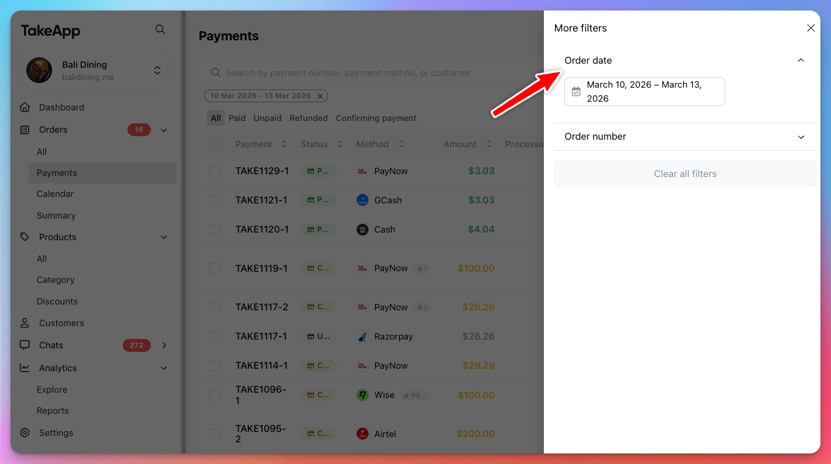Tick the checkbox for TAKE1119-1

(x=215, y=268)
